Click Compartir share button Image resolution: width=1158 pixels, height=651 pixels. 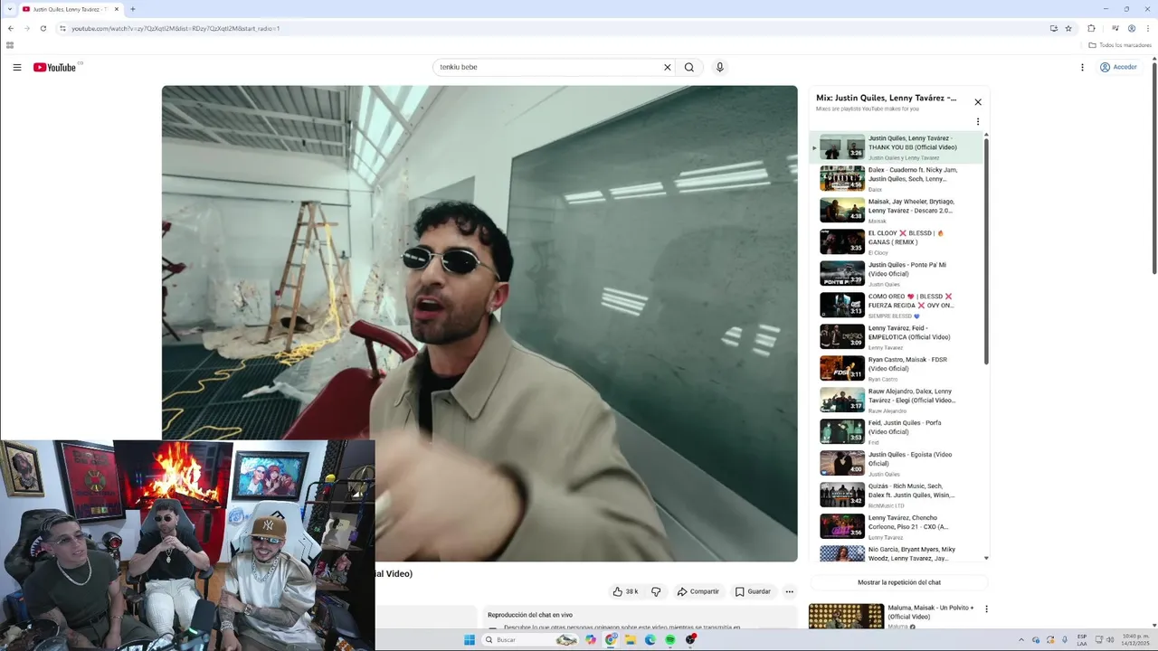coord(698,591)
